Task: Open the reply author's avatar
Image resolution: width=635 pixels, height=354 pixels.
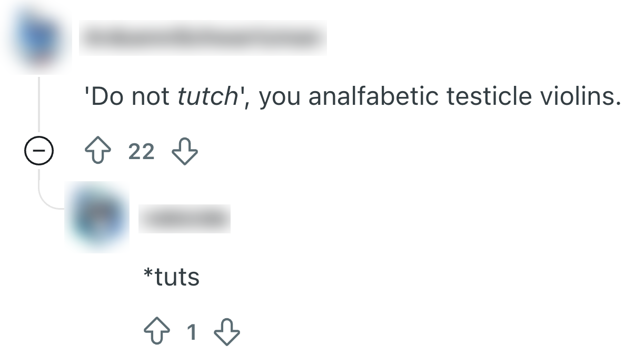Action: 97,217
